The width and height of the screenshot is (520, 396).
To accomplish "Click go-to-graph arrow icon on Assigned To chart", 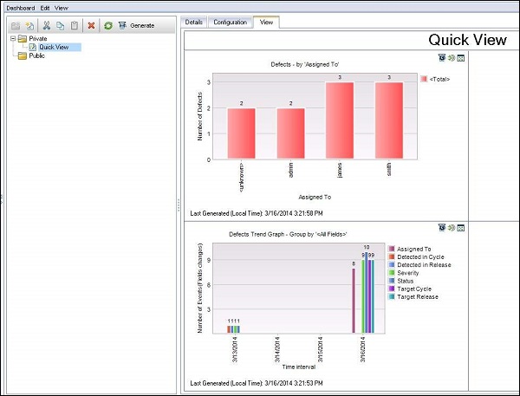I will pyautogui.click(x=452, y=58).
